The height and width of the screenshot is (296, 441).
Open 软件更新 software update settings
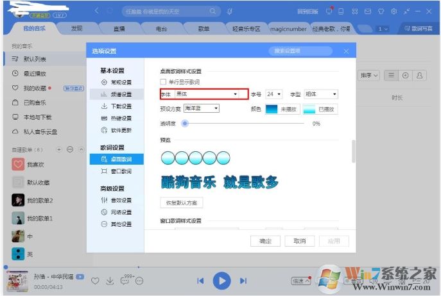[x=116, y=130]
